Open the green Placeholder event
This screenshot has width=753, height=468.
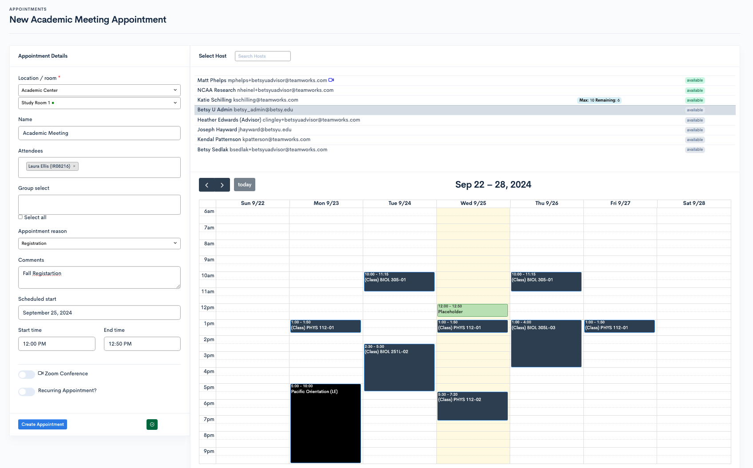pyautogui.click(x=472, y=310)
